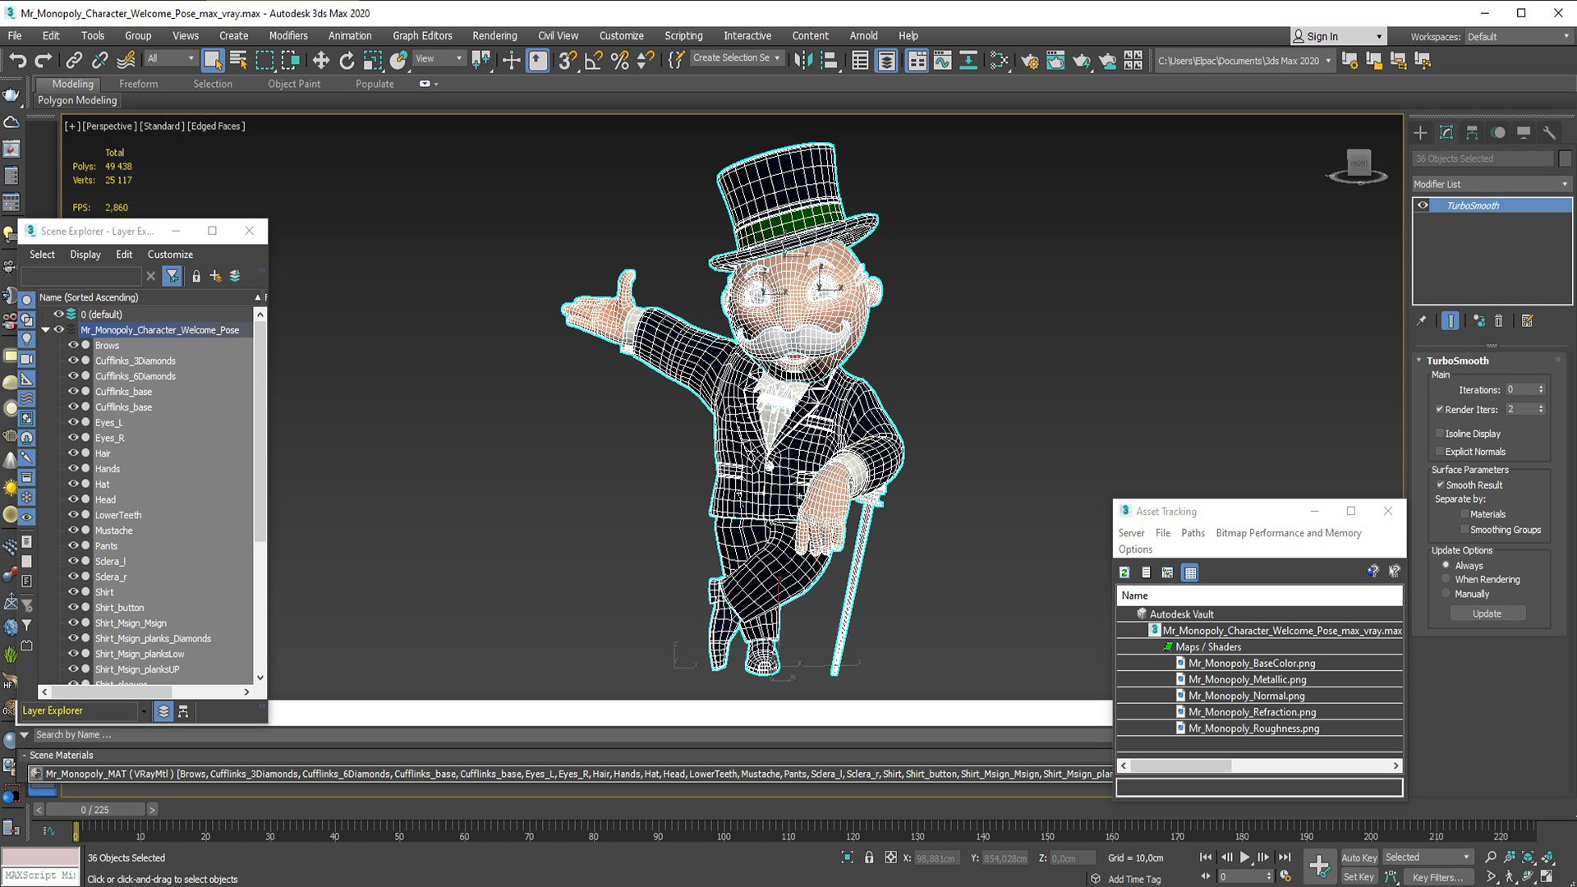Image resolution: width=1577 pixels, height=887 pixels.
Task: Collapse the TurboSmooth rollout
Action: (1418, 361)
